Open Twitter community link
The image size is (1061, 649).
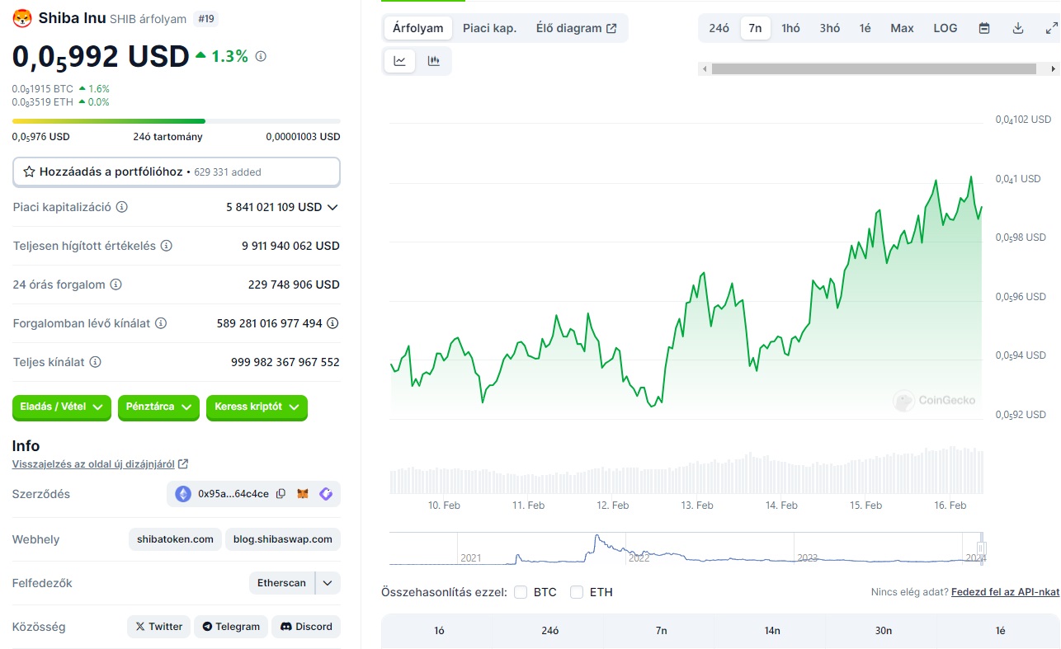click(x=158, y=627)
